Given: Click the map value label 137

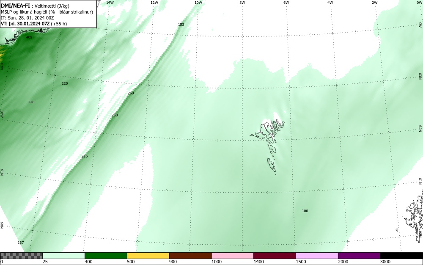Looking at the screenshot, I should [21, 243].
